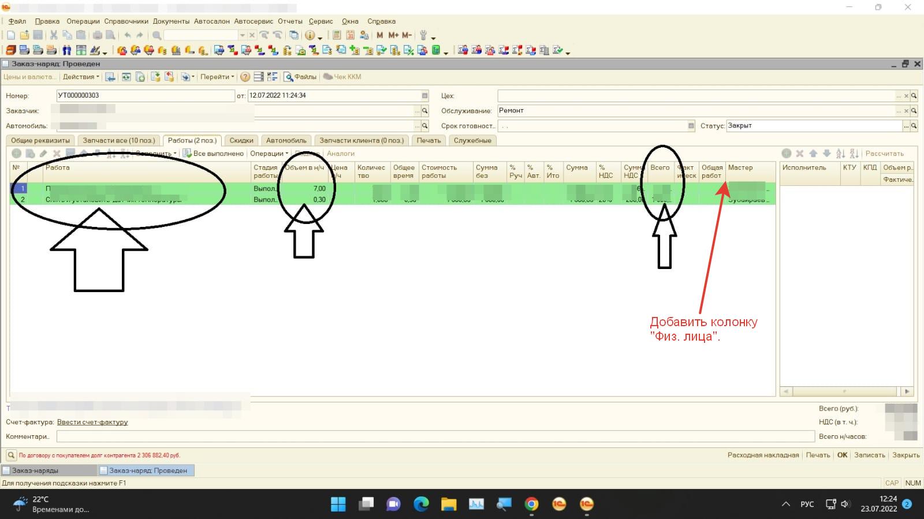Open the Автосервис menu
Image resolution: width=924 pixels, height=519 pixels.
click(x=254, y=21)
